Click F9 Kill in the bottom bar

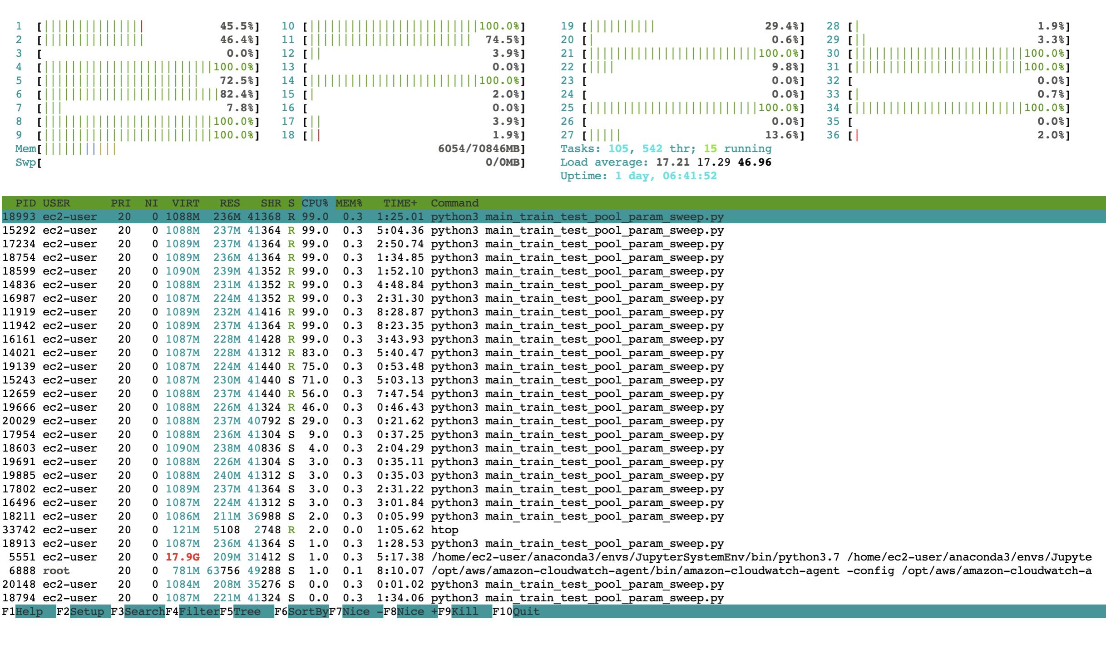pos(465,611)
